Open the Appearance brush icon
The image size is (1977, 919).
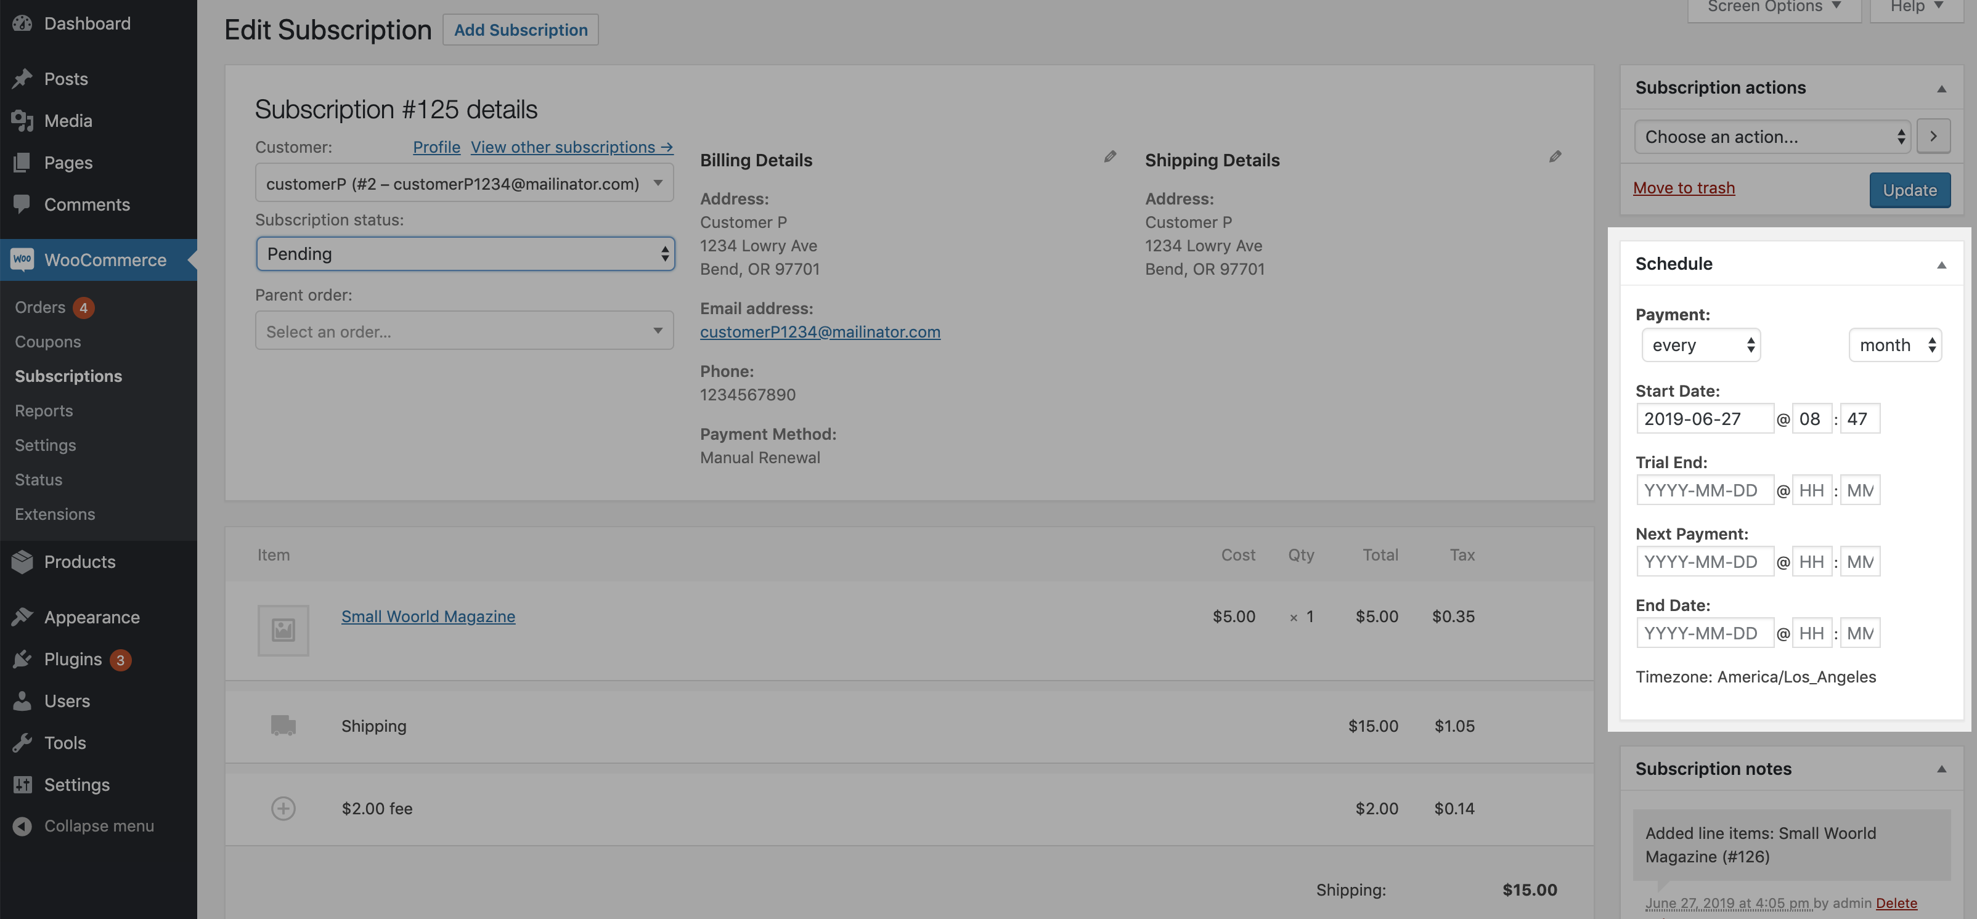(x=22, y=616)
